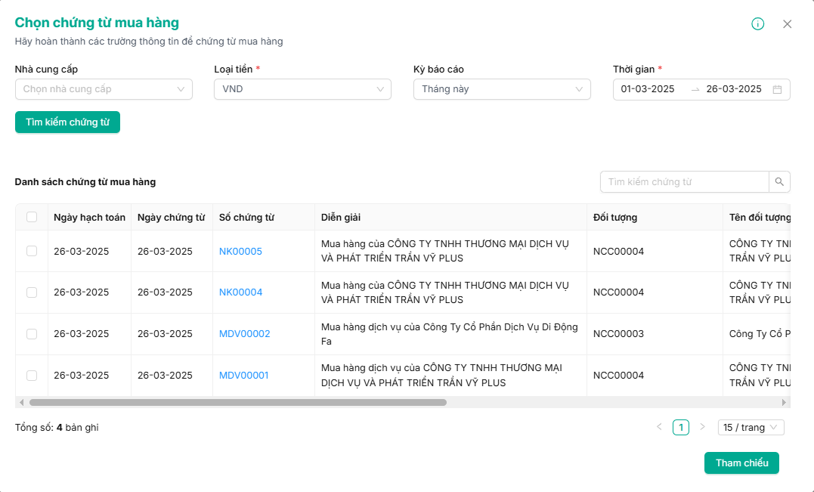Open the Nhà cung cấp dropdown
Screen dimensions: 814x492
point(104,89)
